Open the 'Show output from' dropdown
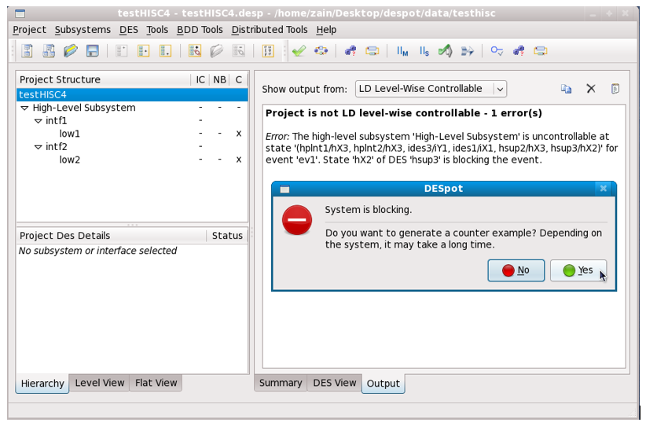The height and width of the screenshot is (426, 646). coord(431,89)
